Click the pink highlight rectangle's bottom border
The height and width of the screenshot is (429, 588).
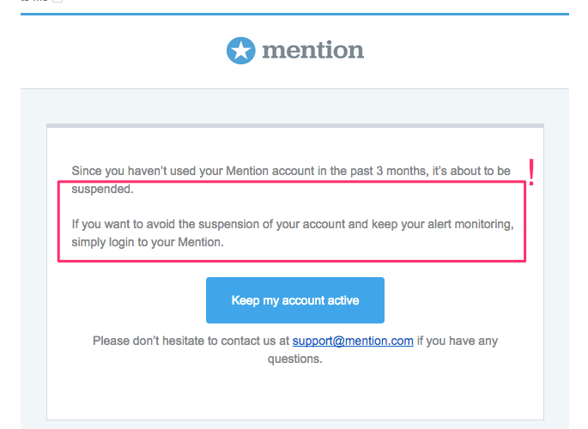click(292, 260)
